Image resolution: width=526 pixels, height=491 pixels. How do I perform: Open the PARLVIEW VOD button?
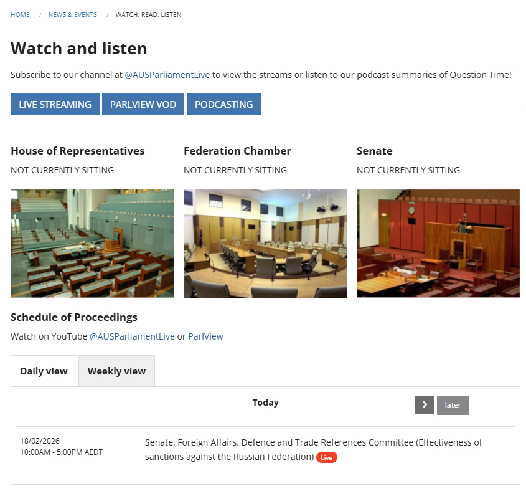(143, 105)
